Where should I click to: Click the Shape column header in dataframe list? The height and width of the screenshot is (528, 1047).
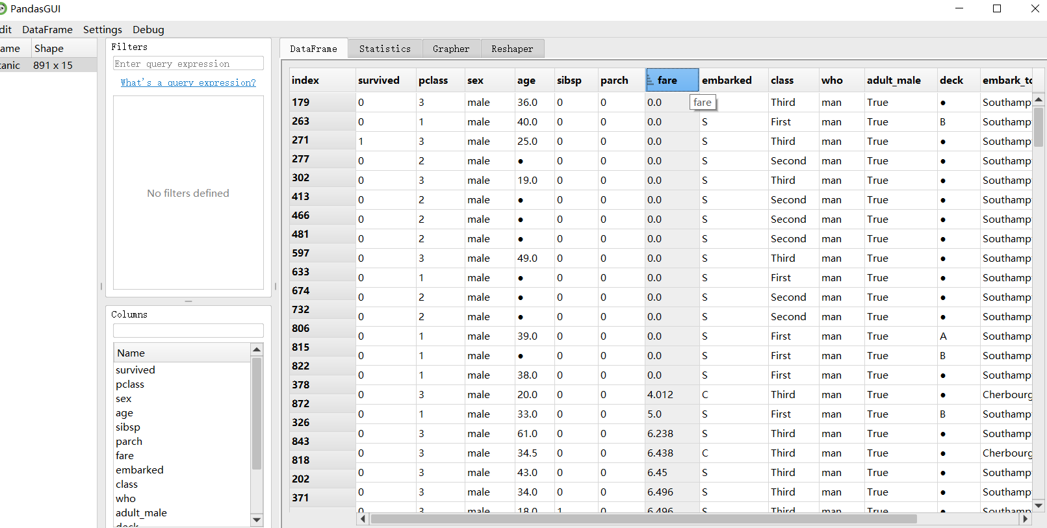click(x=64, y=48)
